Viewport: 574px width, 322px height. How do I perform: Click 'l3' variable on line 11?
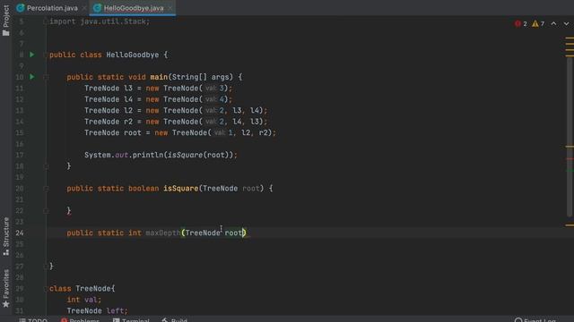pos(128,89)
